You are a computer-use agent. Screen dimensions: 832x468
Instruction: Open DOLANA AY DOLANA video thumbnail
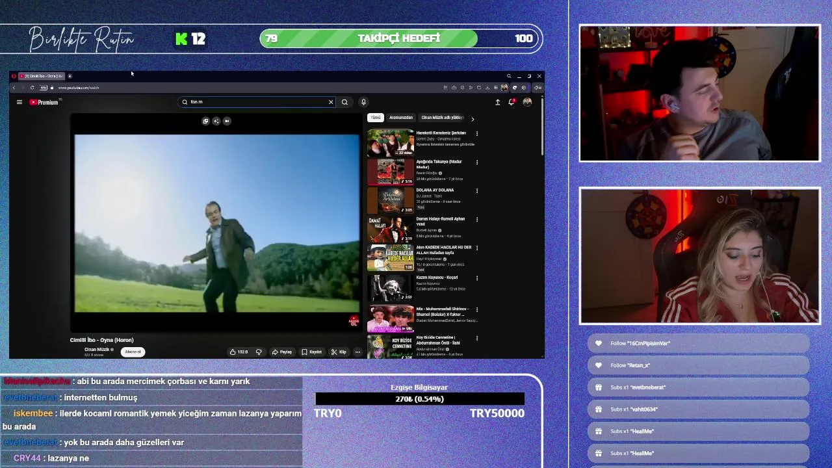point(391,200)
